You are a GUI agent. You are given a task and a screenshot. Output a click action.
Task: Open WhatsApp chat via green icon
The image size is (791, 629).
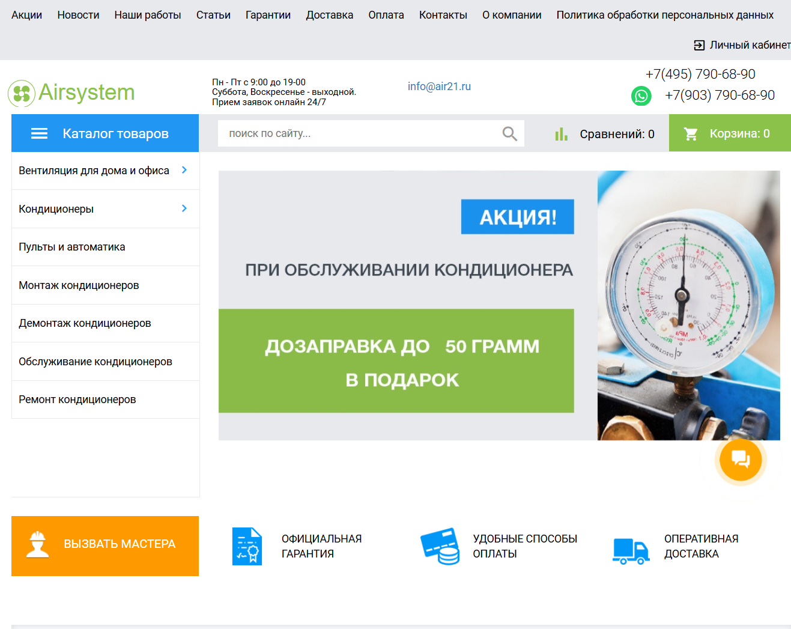click(x=641, y=96)
